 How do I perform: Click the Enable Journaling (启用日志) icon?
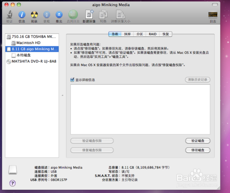click(73, 15)
